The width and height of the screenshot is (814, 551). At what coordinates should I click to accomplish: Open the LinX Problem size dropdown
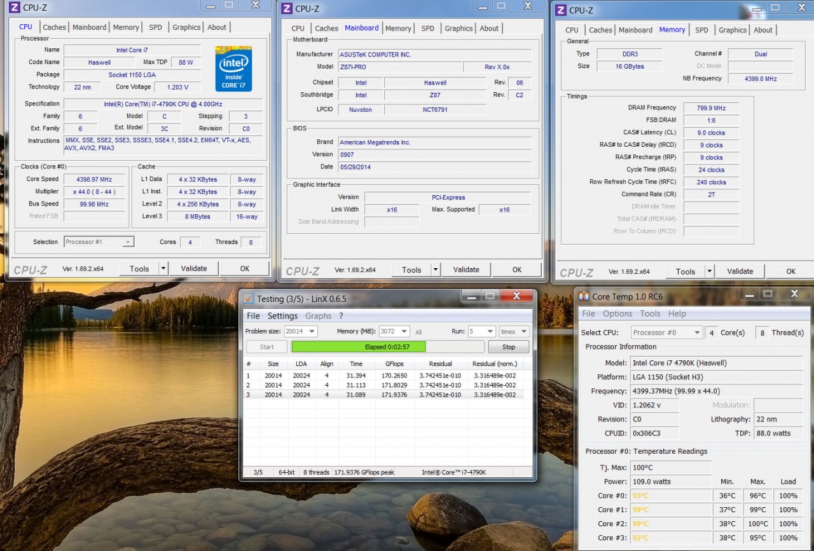301,331
